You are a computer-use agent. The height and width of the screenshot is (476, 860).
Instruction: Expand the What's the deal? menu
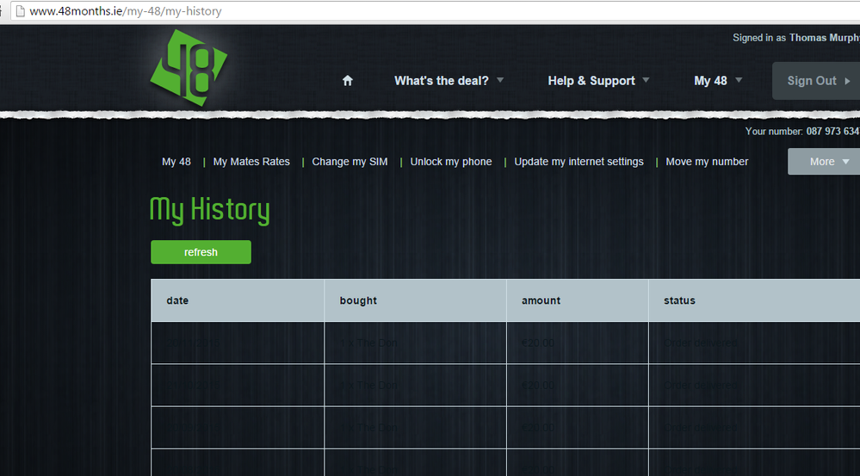pyautogui.click(x=449, y=81)
